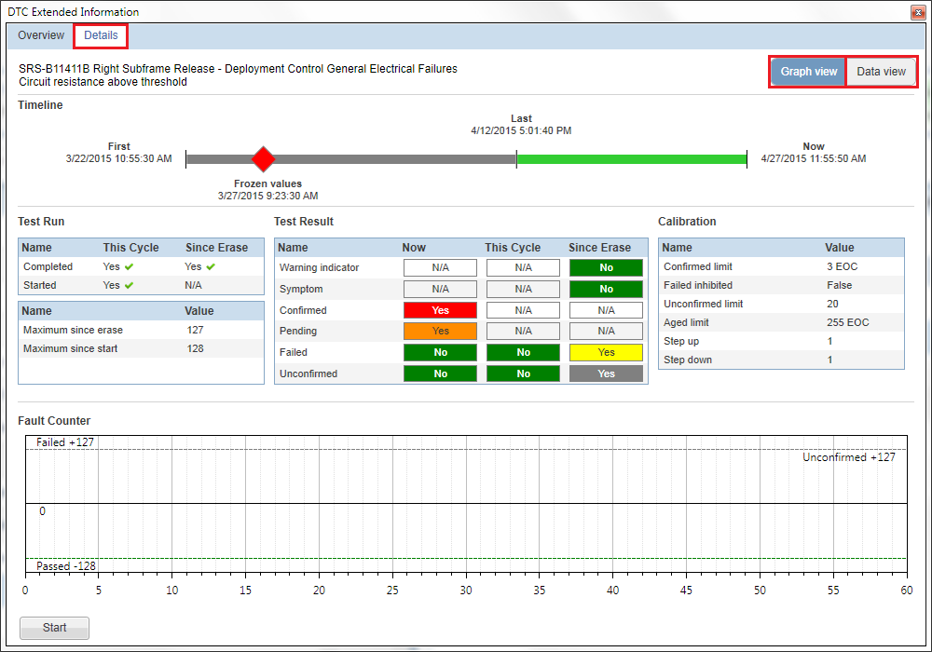Click the Unconfirmed This Cycle 'No' cell
The width and height of the screenshot is (932, 652).
523,374
